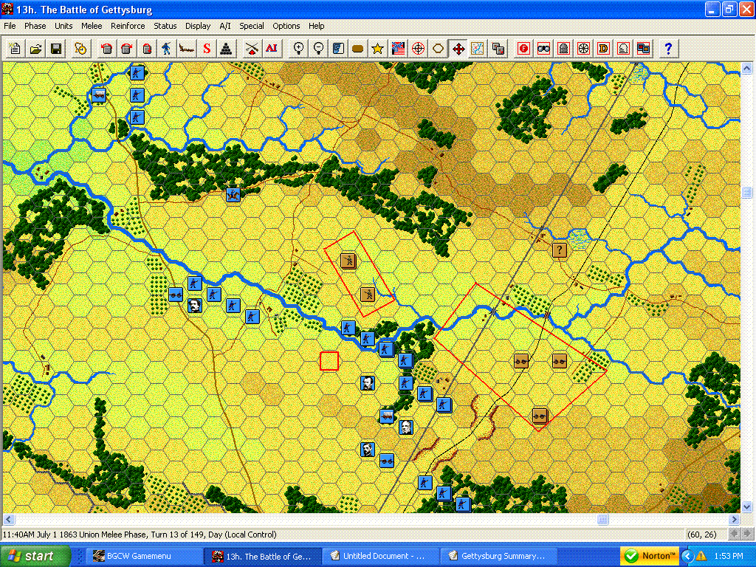Click the about-face rotation icon
Screen dimensions: 756x567
coord(147,48)
